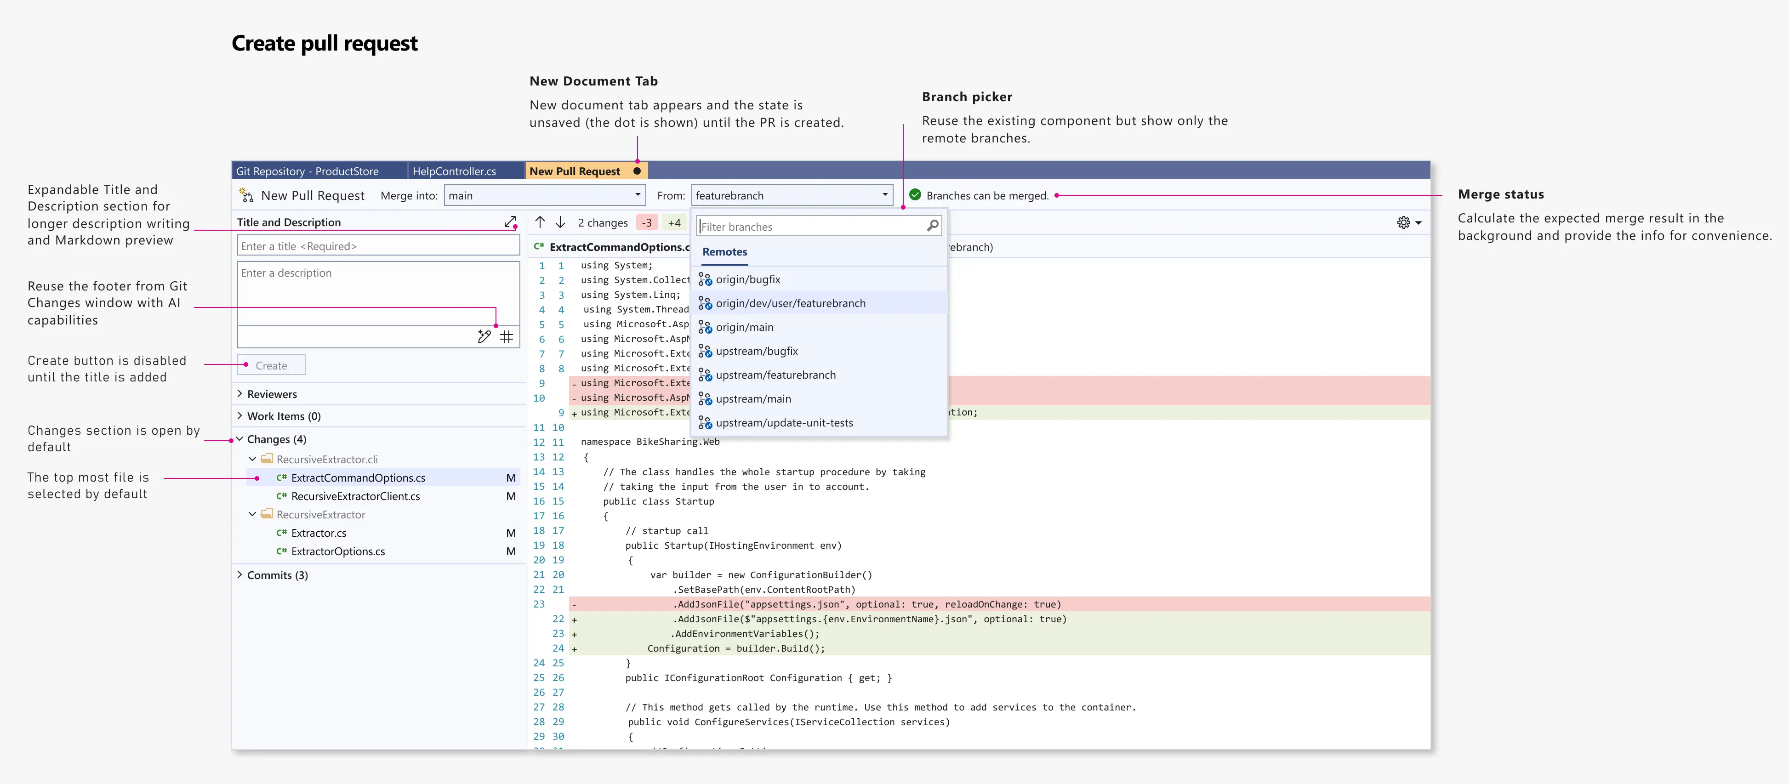Open the diff settings gear icon

click(x=1404, y=222)
